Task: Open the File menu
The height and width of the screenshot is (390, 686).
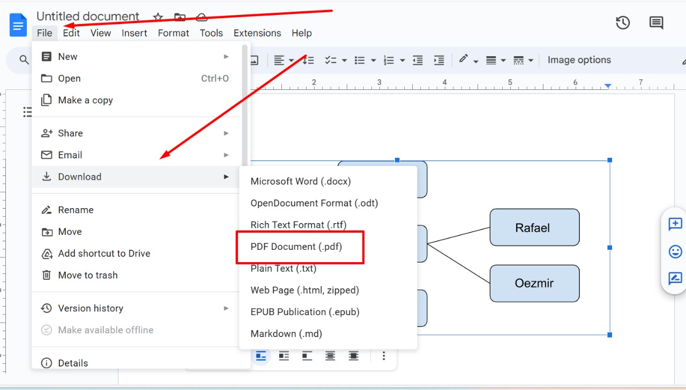Action: pos(44,33)
